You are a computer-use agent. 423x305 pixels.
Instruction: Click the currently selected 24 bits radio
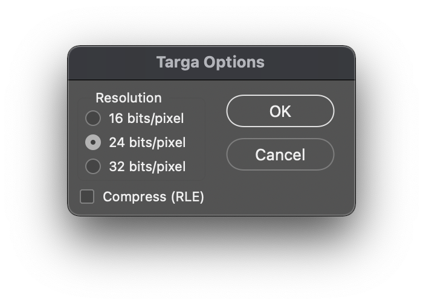tap(93, 142)
